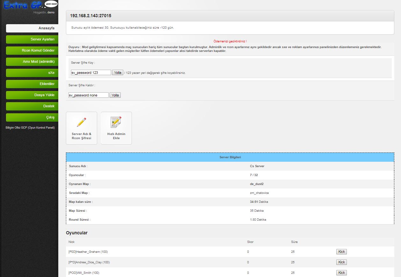Image resolution: width=401 pixels, height=277 pixels.
Task: Click the demo username in the header
Action: coord(51,12)
